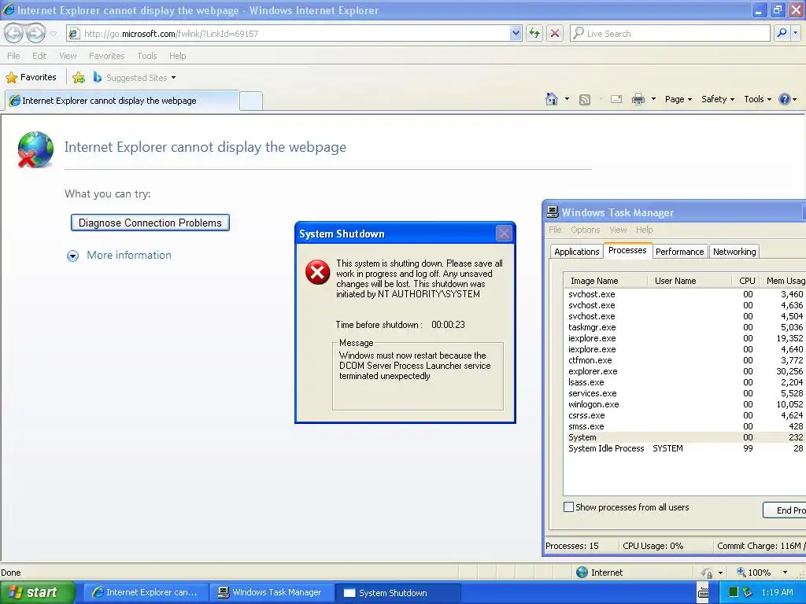The width and height of the screenshot is (806, 604).
Task: Click Diagnose Connection Problems button
Action: coord(150,223)
